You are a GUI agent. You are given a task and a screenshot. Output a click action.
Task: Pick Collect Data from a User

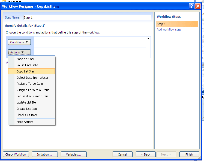(31, 78)
